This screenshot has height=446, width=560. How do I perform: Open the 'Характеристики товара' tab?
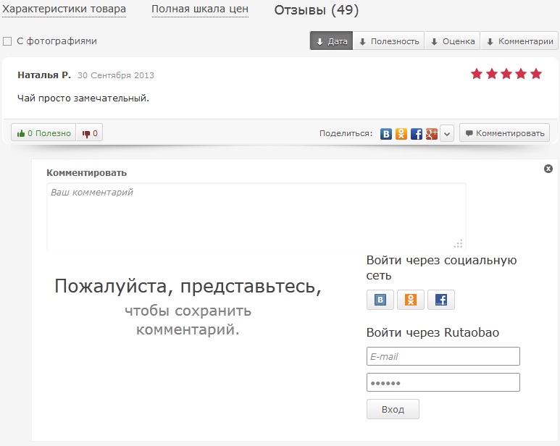click(64, 9)
